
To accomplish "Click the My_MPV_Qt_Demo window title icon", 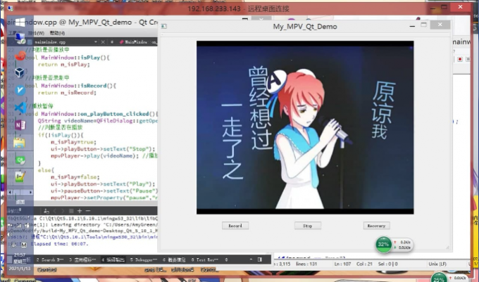I will [x=163, y=27].
